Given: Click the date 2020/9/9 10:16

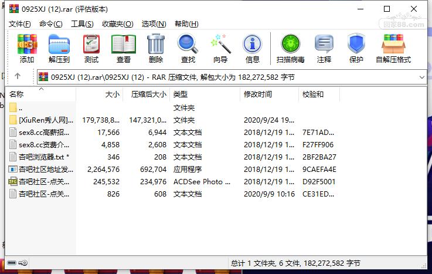Looking at the screenshot, I should click(269, 194).
